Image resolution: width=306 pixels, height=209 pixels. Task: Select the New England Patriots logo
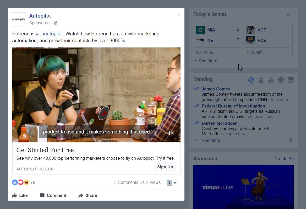tap(200, 40)
